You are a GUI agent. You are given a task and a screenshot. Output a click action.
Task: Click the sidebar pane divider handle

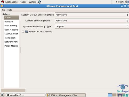pos(21,50)
